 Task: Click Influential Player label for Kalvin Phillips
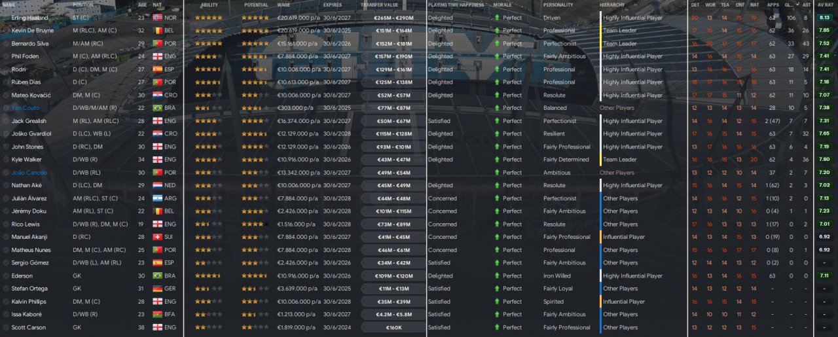pyautogui.click(x=624, y=302)
